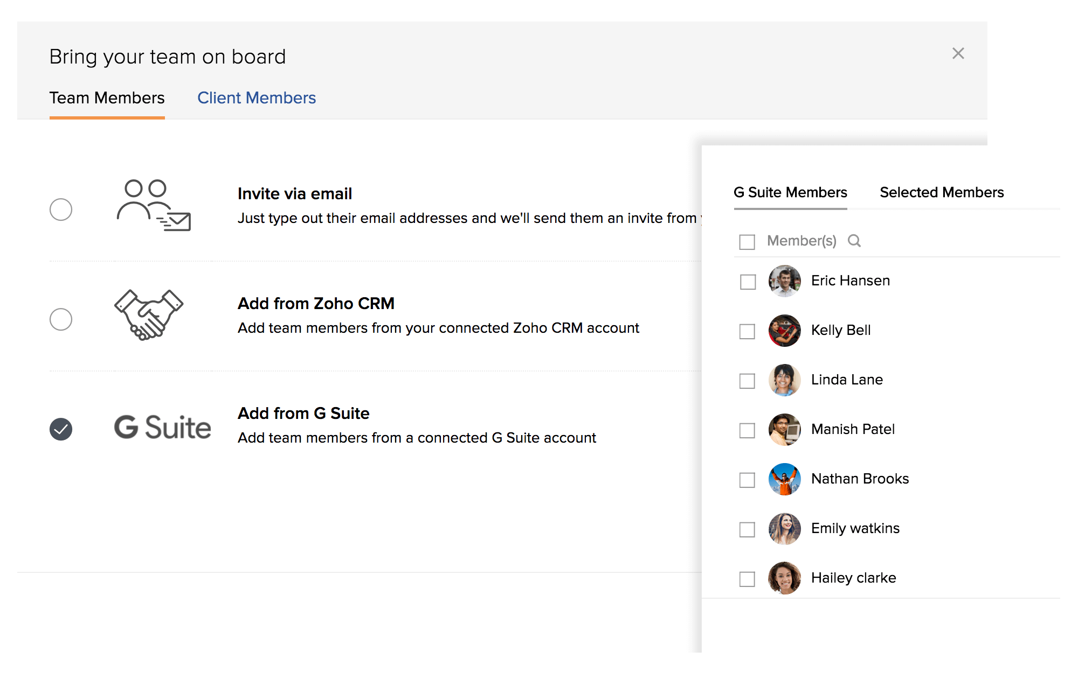The image size is (1078, 700).
Task: Switch to the Client Members tab
Action: (x=257, y=98)
